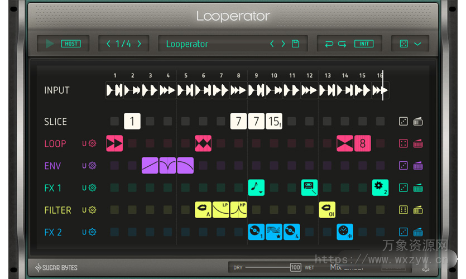Click the FILTER step 8 HP cell
Image resolution: width=466 pixels, height=279 pixels.
pos(239,210)
